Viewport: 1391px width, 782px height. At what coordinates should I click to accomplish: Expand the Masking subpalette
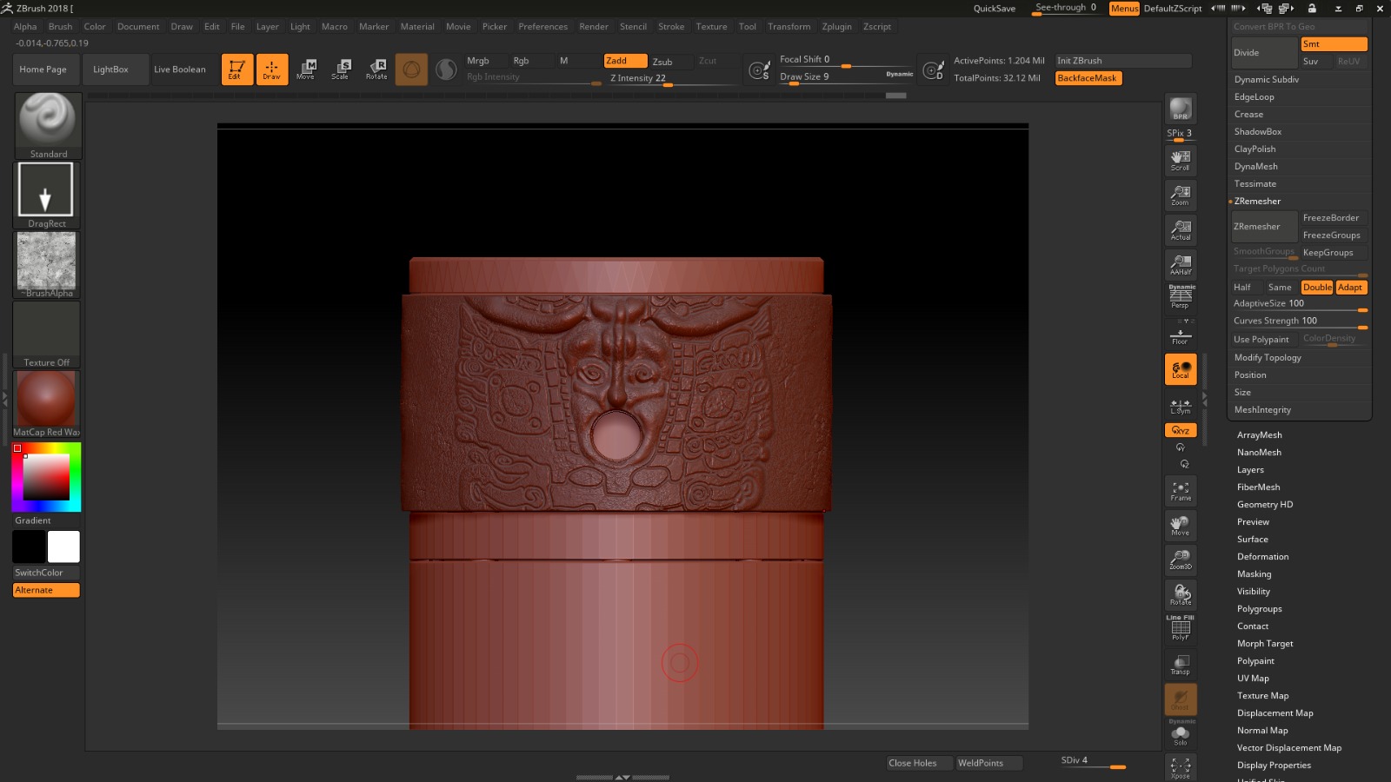pos(1254,574)
